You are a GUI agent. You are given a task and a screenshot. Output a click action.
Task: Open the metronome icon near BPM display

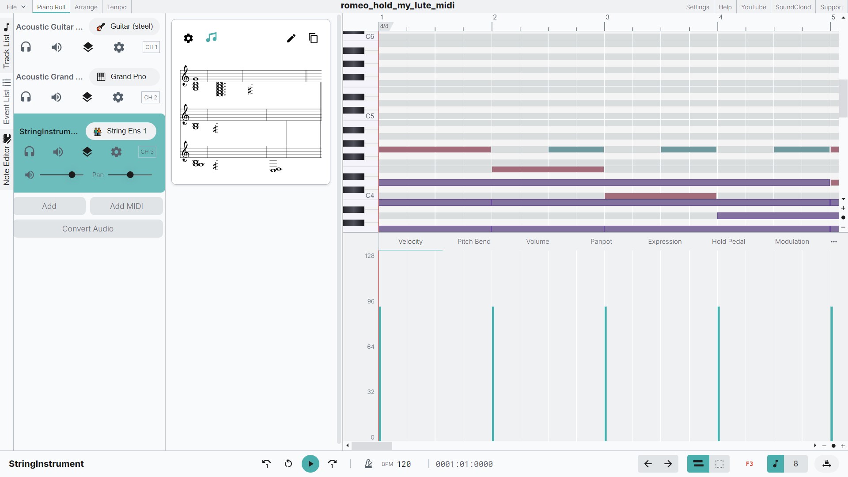pos(368,464)
